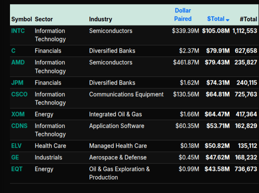Open the GE ticker link

(x=15, y=157)
